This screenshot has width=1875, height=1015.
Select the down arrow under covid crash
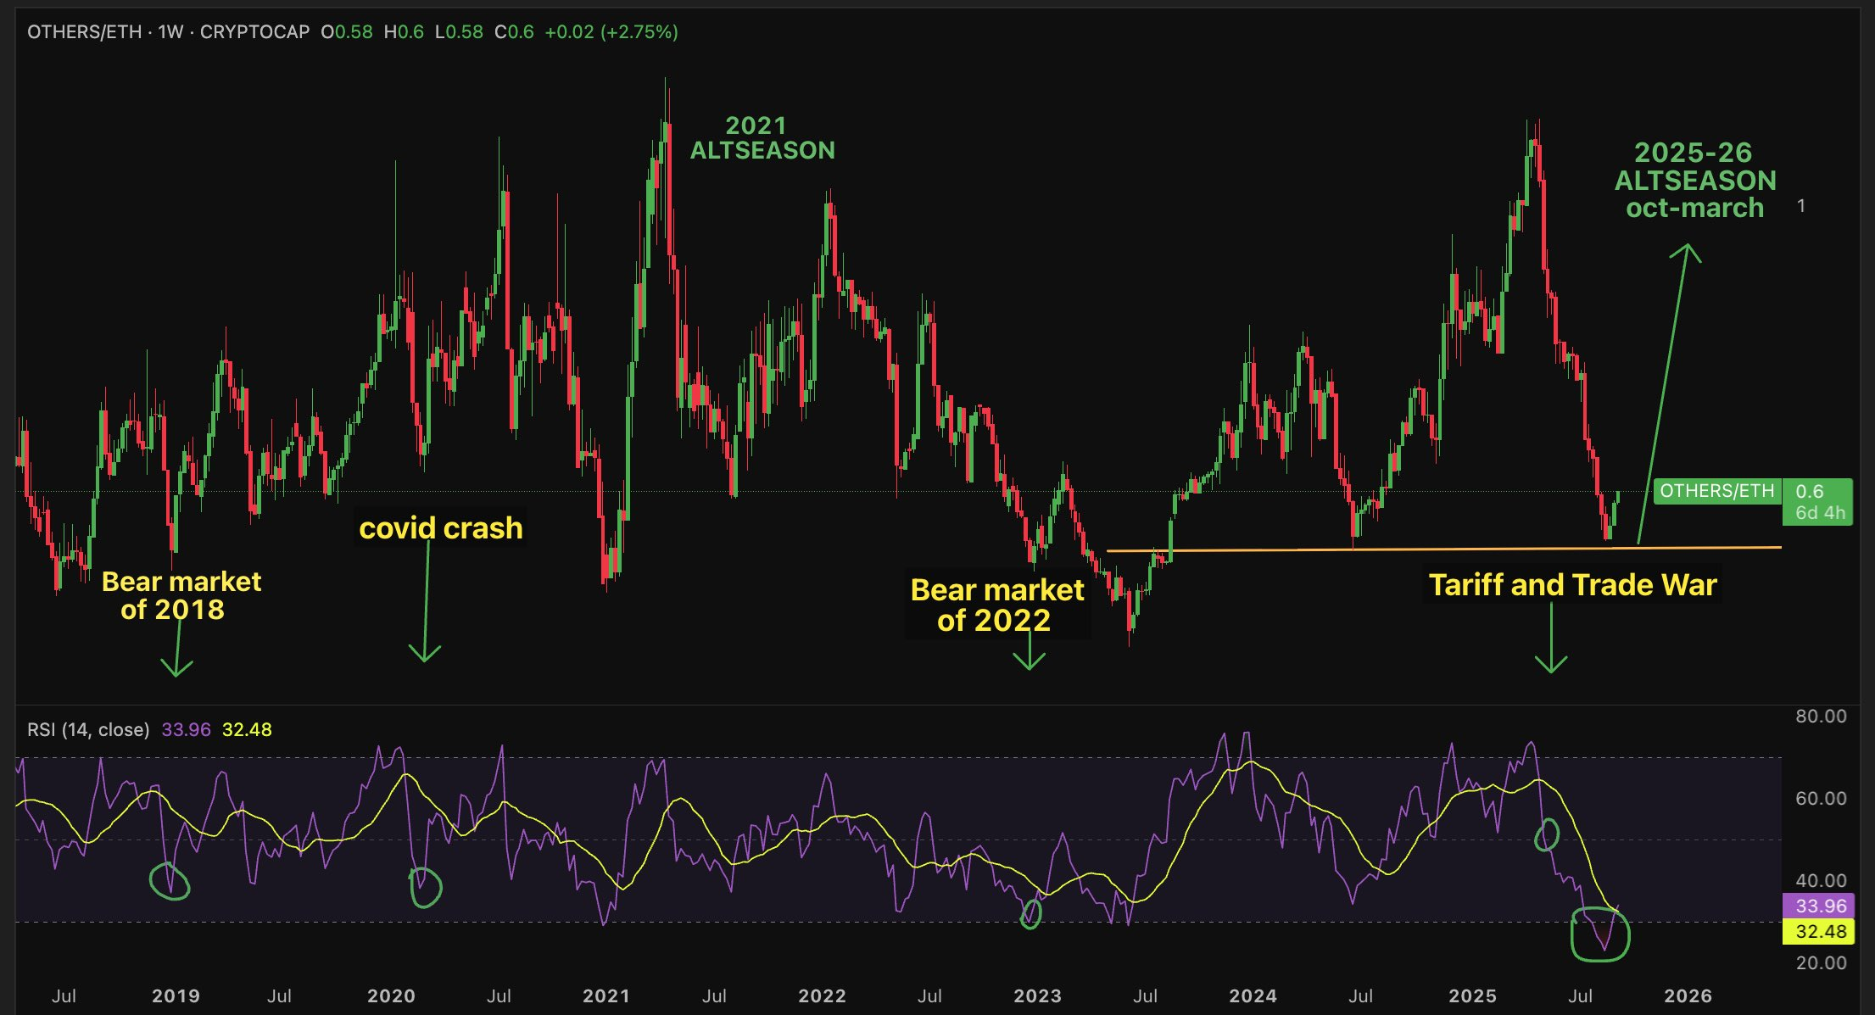426,602
